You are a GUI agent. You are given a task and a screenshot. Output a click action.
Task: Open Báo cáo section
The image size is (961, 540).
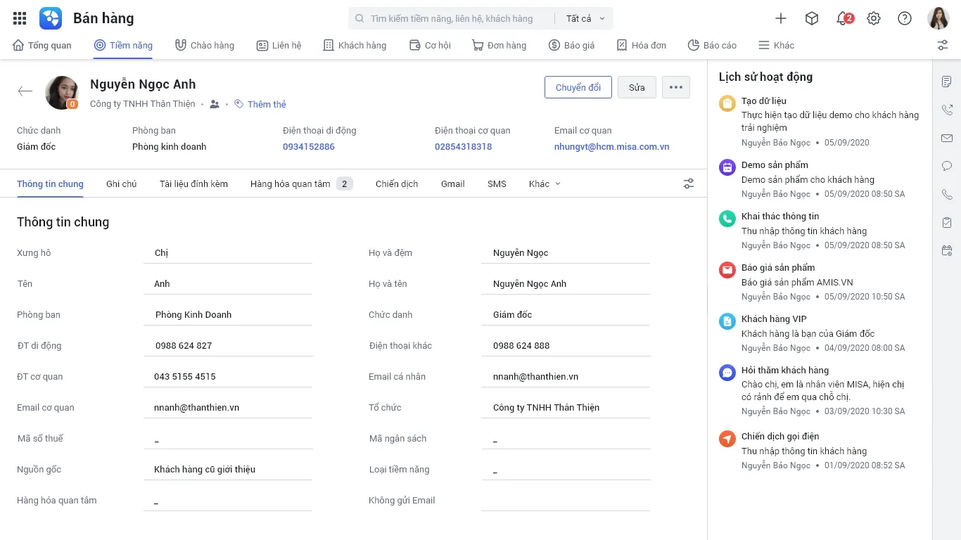coord(713,45)
